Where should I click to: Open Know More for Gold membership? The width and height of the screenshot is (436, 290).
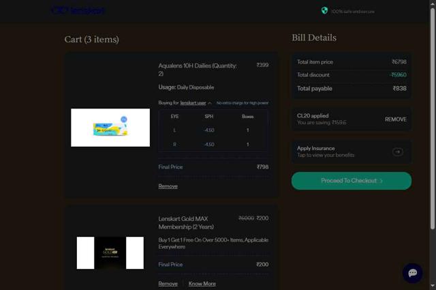point(202,284)
